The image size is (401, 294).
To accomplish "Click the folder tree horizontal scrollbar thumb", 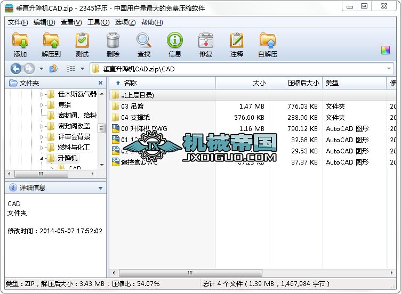I will click(x=41, y=174).
